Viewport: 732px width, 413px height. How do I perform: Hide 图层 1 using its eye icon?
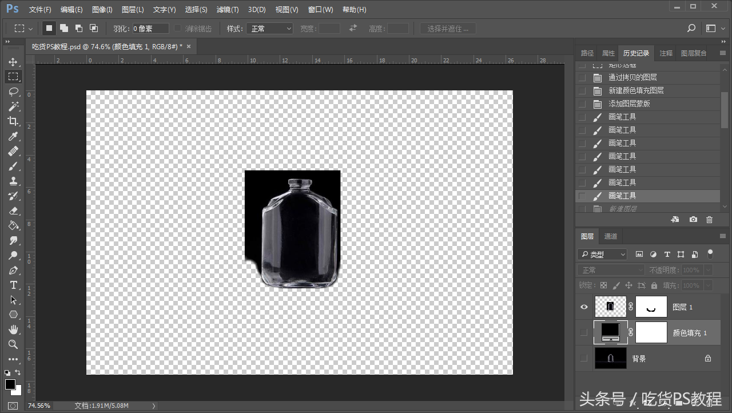584,307
